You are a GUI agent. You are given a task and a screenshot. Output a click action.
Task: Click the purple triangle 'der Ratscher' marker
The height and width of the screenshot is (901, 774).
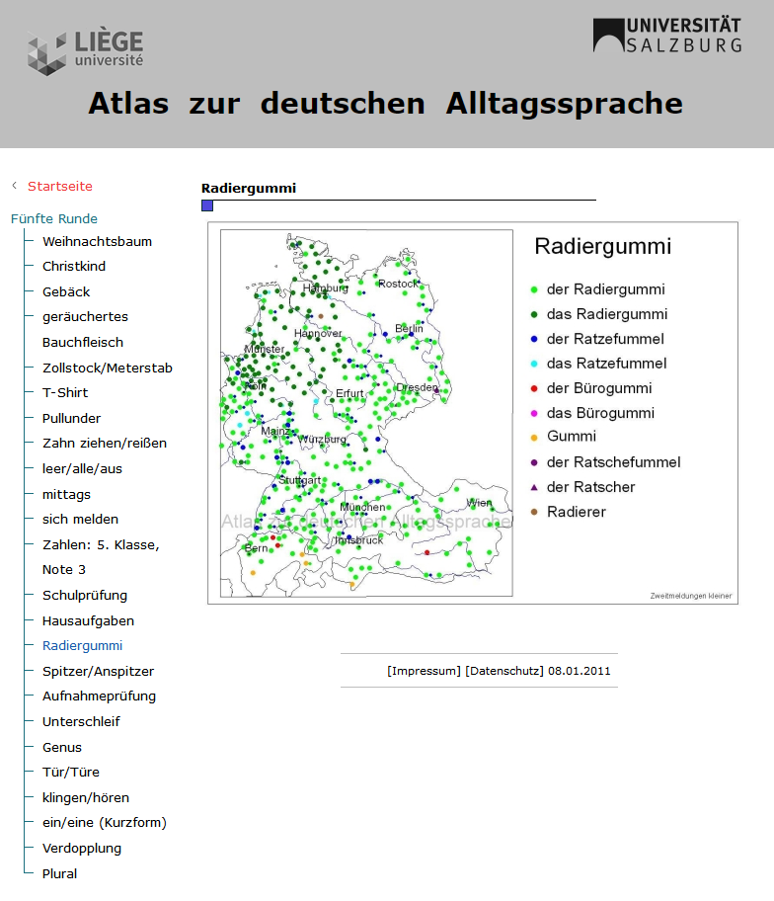tap(534, 487)
